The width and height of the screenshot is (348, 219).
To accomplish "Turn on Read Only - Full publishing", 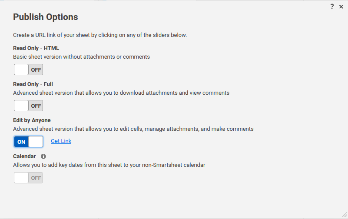I will (x=28, y=106).
